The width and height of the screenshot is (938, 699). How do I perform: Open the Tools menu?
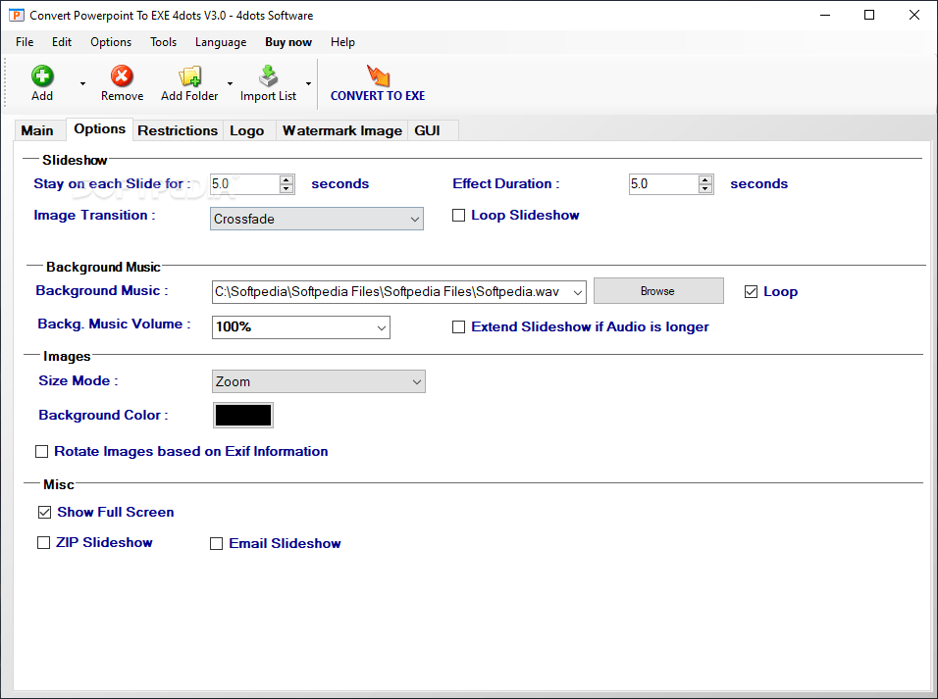[x=163, y=42]
